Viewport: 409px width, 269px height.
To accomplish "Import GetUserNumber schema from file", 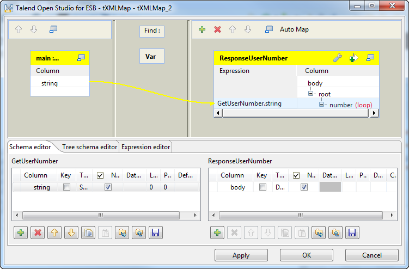I will pyautogui.click(x=122, y=233).
